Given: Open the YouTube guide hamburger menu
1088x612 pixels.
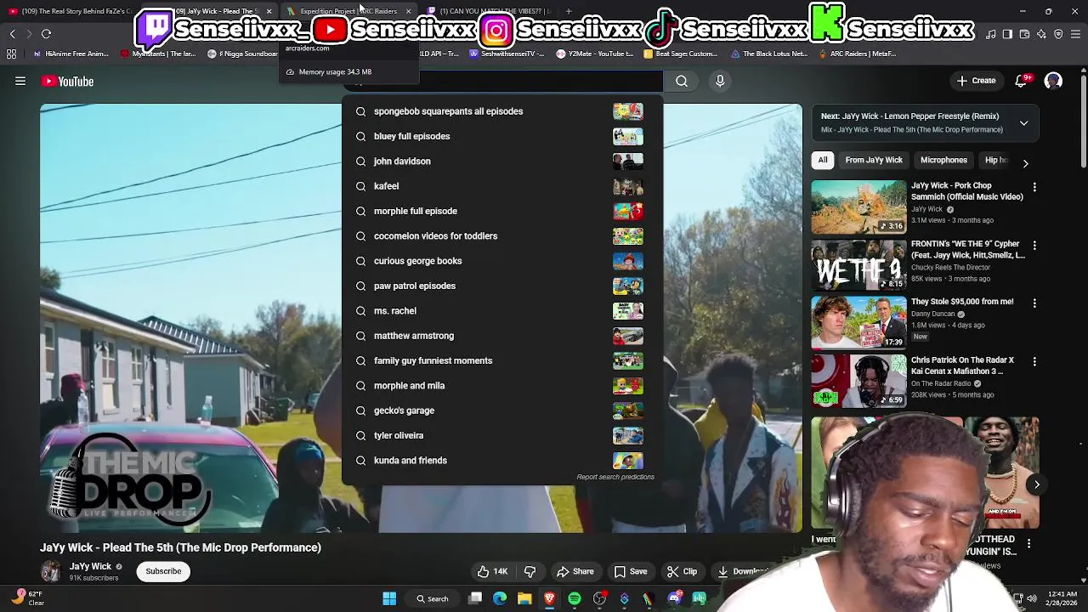Looking at the screenshot, I should (x=20, y=82).
